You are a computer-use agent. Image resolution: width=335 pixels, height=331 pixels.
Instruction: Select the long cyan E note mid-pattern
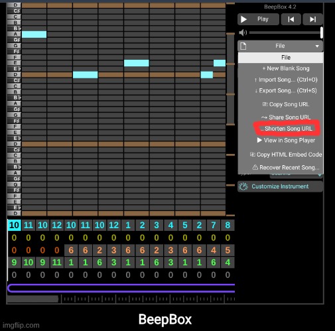coord(137,63)
